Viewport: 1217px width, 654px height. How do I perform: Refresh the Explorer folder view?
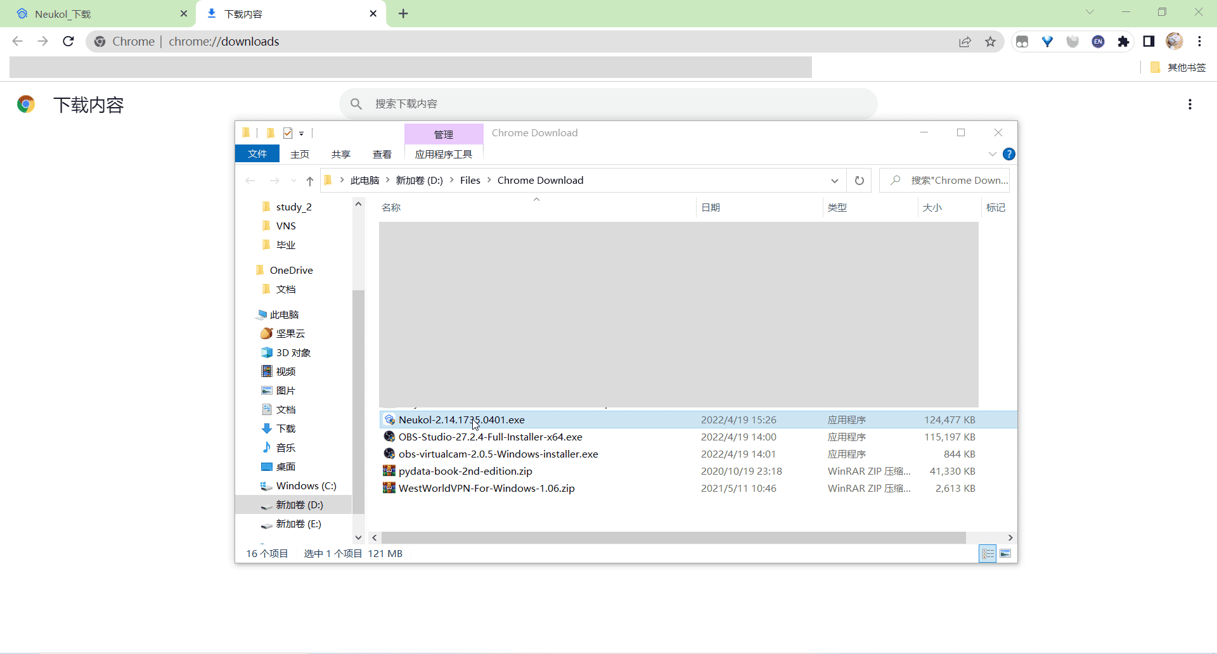point(860,181)
